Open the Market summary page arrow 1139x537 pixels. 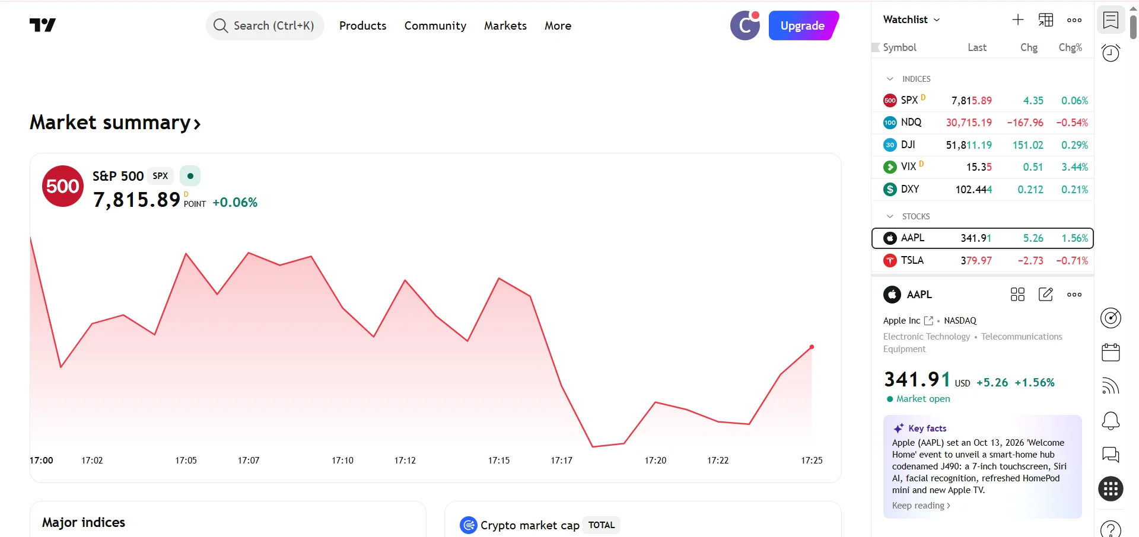[x=197, y=124]
